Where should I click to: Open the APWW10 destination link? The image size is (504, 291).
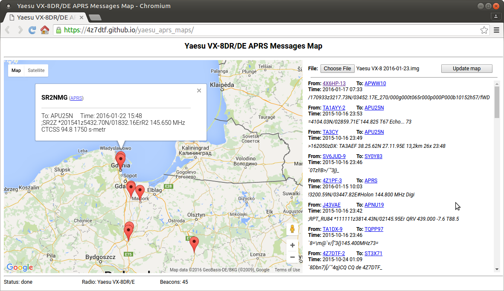click(375, 84)
